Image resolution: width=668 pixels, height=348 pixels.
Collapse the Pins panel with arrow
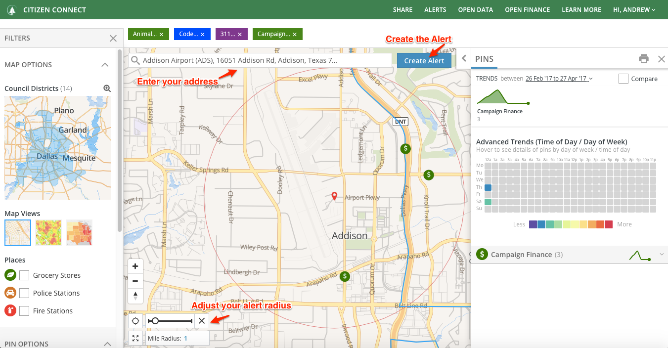[x=464, y=58]
